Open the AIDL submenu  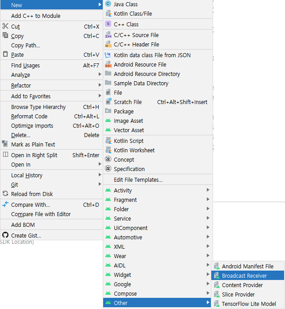coord(158,265)
